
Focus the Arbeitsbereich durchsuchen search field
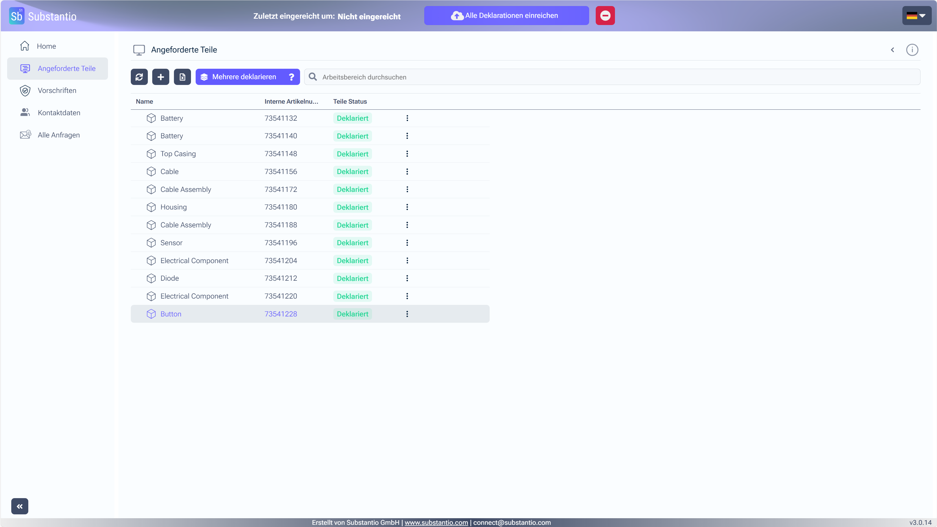tap(612, 77)
